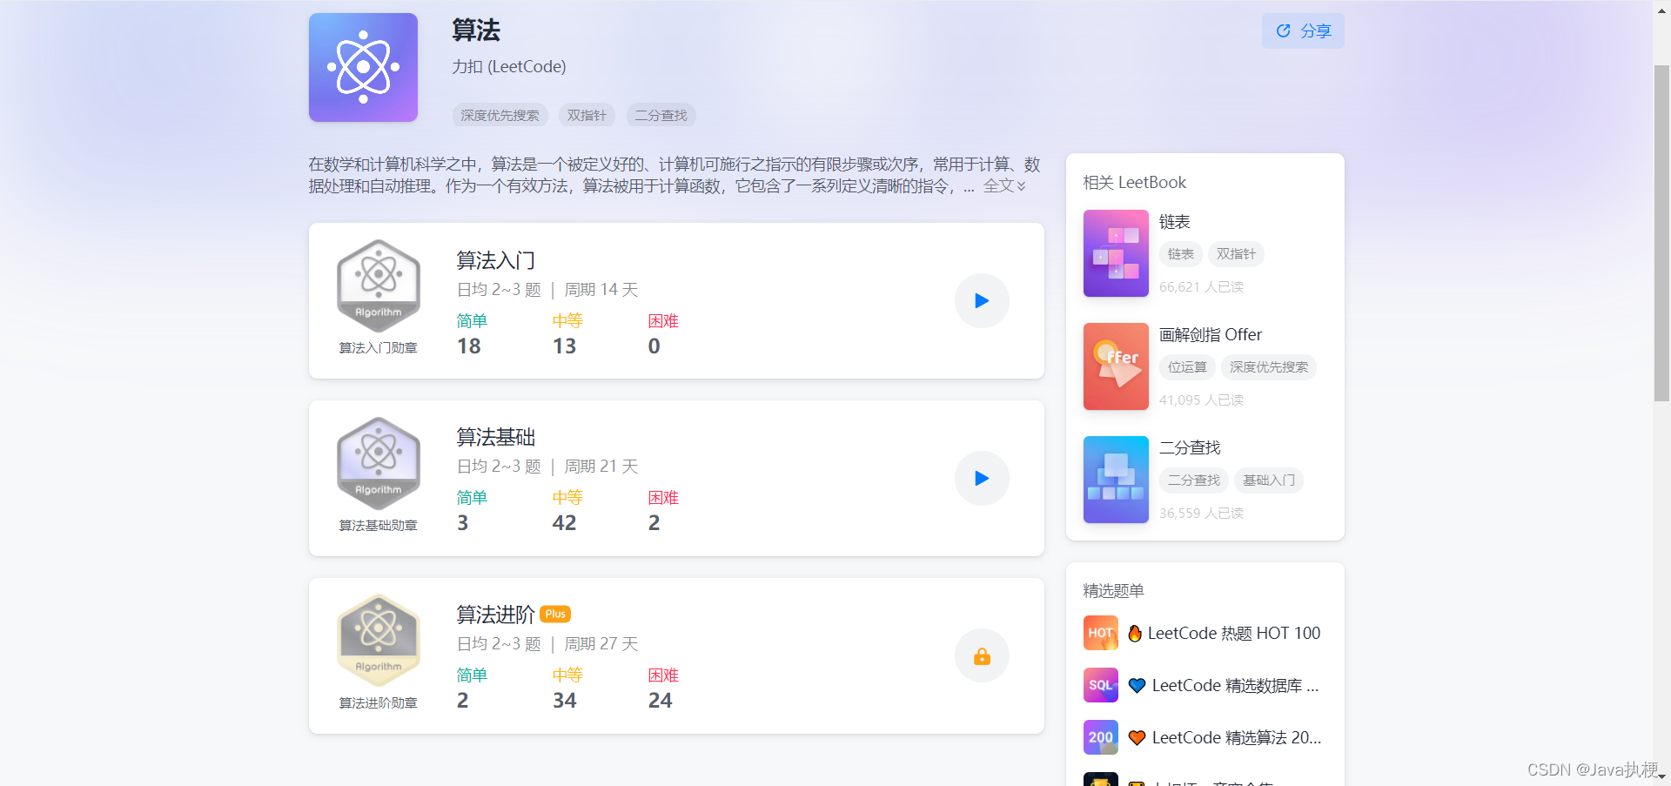
Task: Click the lock icon for 算法进阶
Action: tap(982, 655)
